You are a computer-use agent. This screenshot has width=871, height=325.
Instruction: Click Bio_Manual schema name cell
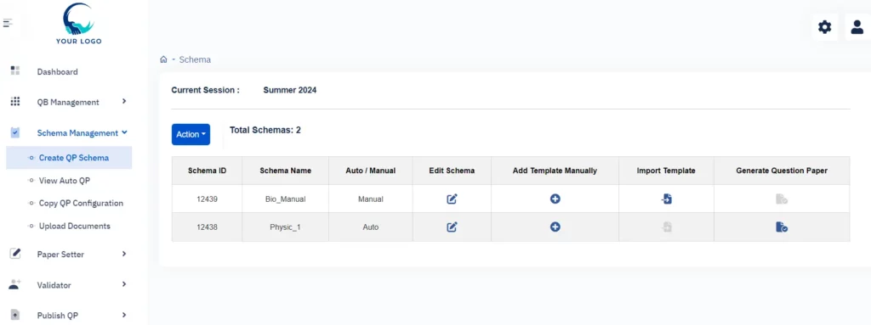(x=286, y=199)
